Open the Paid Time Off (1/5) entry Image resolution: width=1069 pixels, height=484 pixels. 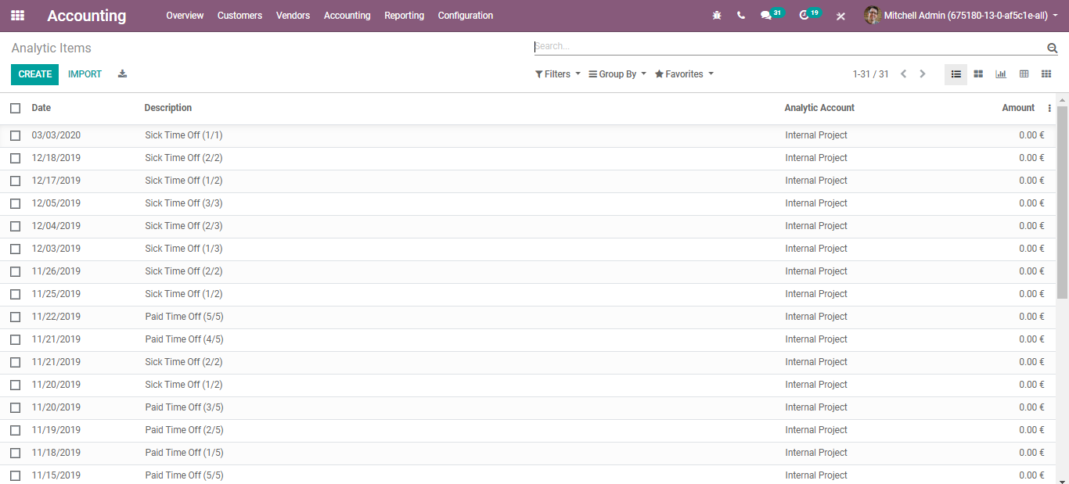[184, 453]
